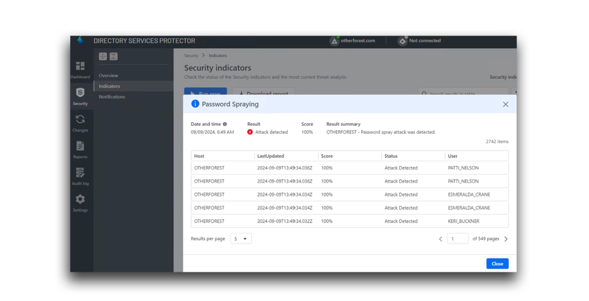Click OTHERFOREST host in the KERI_BUCKNER row

click(209, 221)
